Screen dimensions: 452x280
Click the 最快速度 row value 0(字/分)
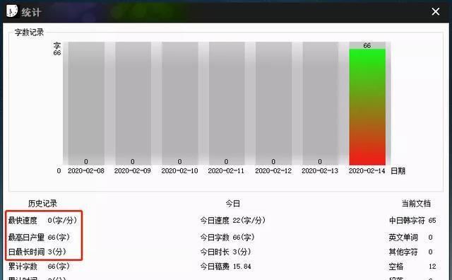(x=62, y=221)
